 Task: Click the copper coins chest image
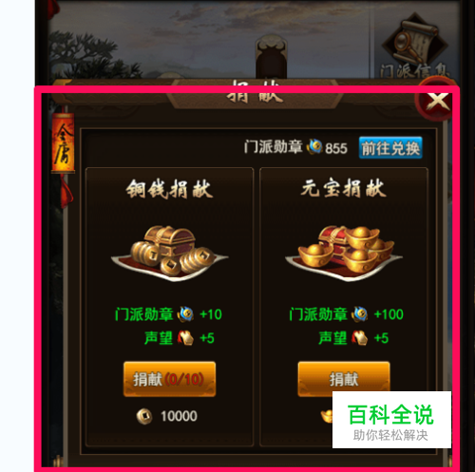click(169, 254)
